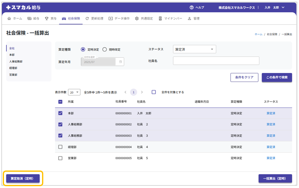Open 共通設定 gear icon menu

137,18
